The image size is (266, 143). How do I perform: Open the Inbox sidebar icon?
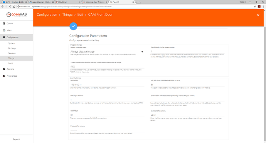[4, 30]
